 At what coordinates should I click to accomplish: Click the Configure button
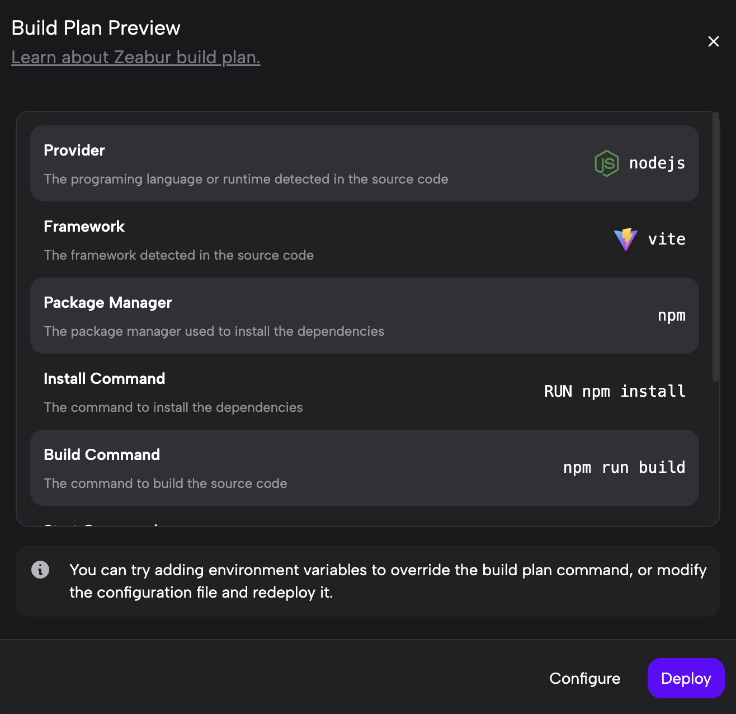point(584,678)
